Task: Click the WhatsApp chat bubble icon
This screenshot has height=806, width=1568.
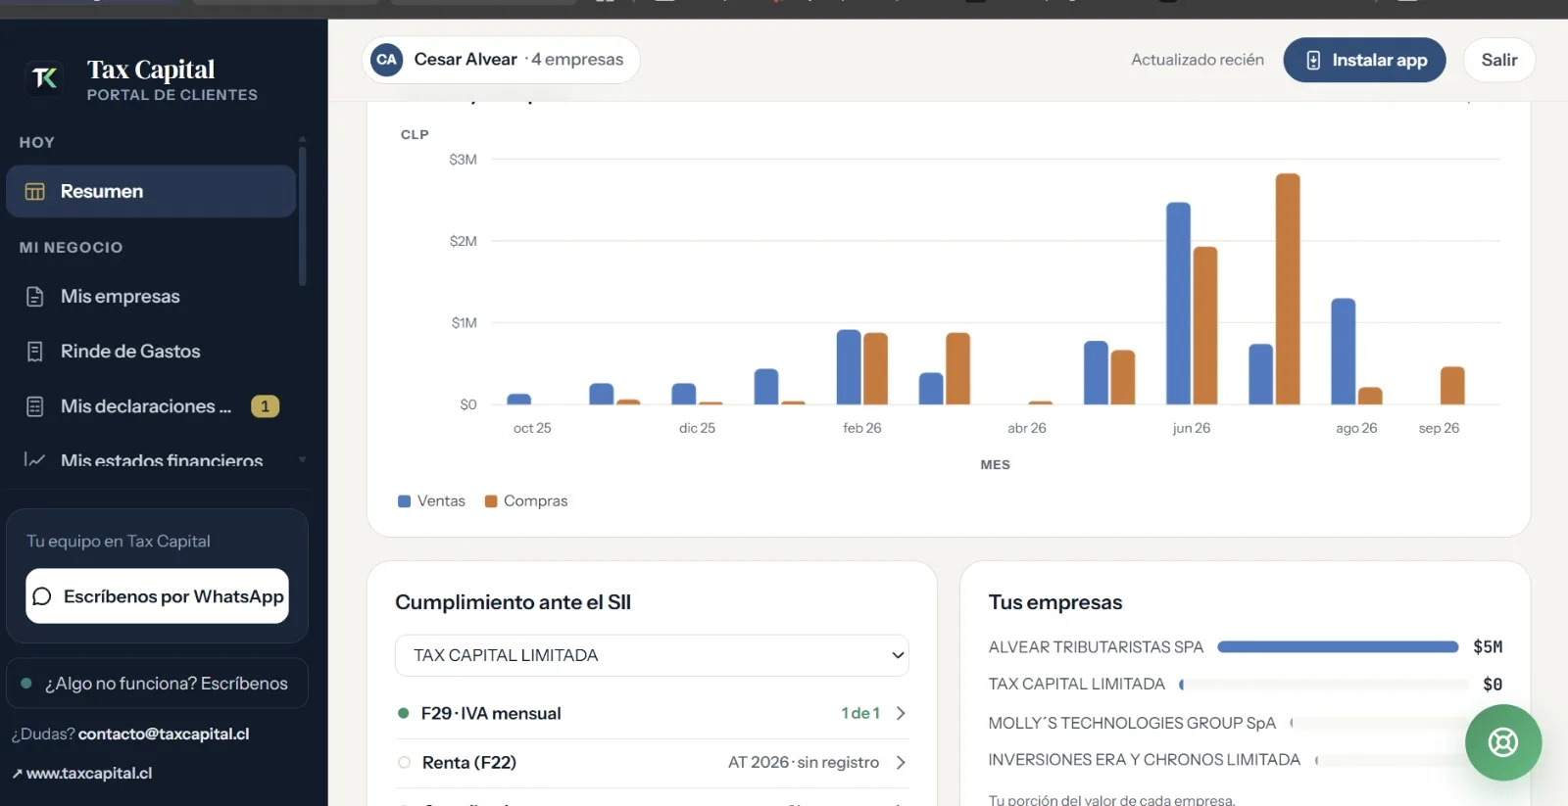Action: point(42,596)
